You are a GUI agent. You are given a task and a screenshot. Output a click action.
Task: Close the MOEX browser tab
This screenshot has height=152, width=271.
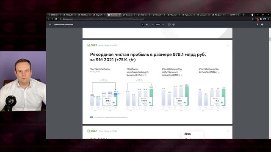[x=149, y=15]
